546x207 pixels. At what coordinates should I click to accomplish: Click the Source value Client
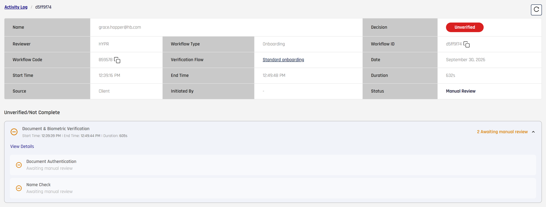(x=104, y=91)
